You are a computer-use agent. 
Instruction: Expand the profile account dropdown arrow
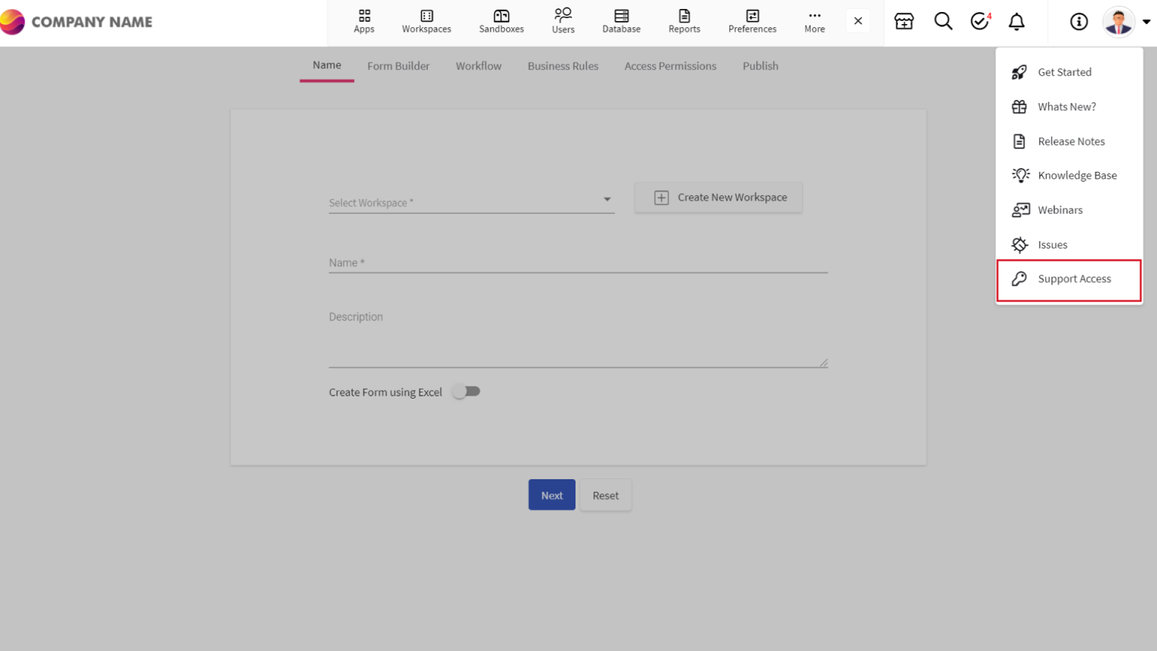[1147, 22]
